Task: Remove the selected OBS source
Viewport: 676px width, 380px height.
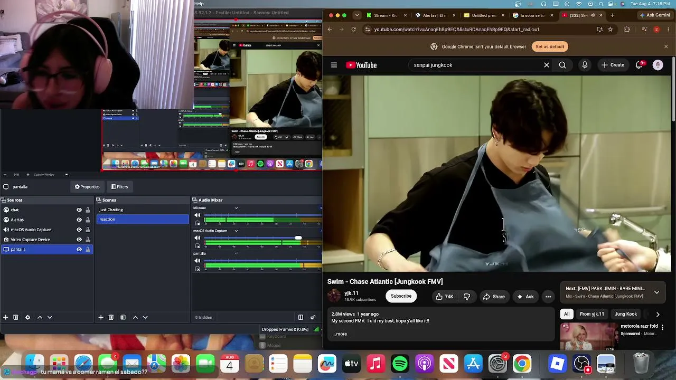Action: click(x=16, y=317)
